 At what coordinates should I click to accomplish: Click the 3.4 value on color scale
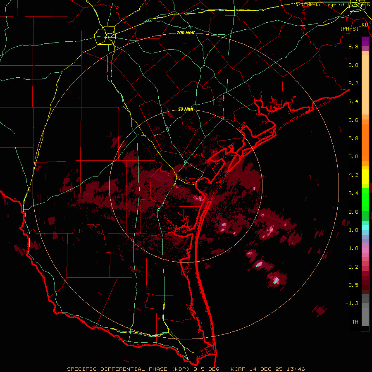353,193
